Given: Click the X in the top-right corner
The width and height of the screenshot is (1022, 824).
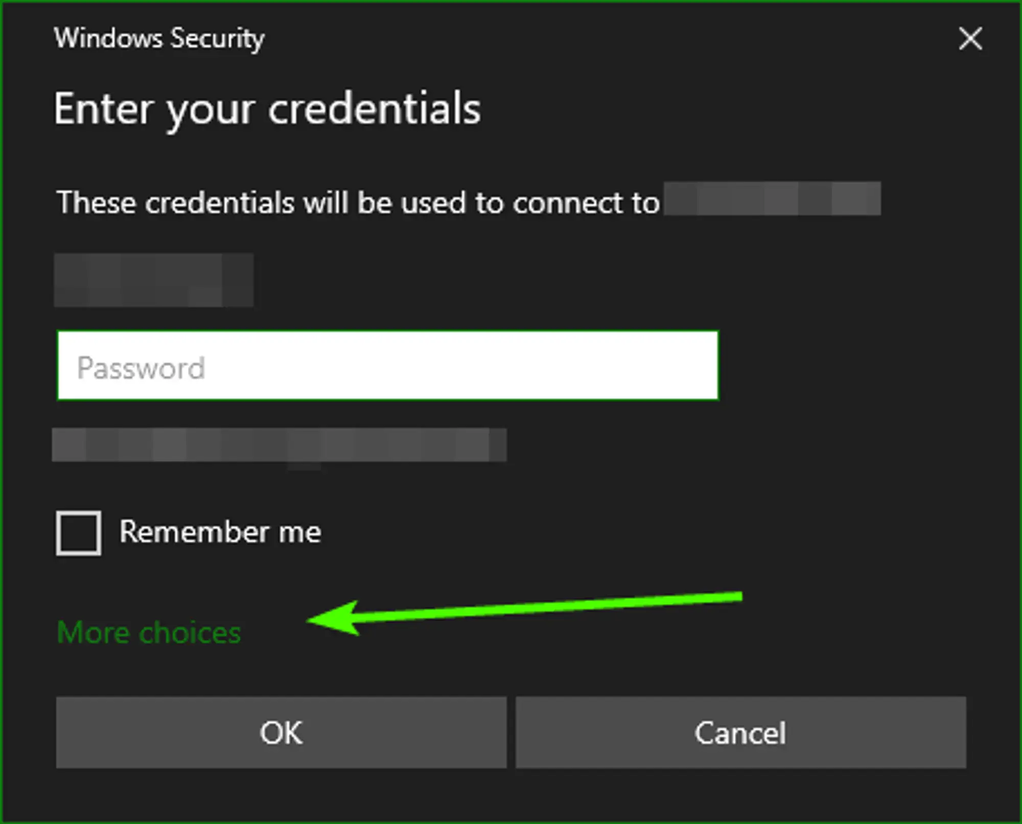Looking at the screenshot, I should pos(970,39).
